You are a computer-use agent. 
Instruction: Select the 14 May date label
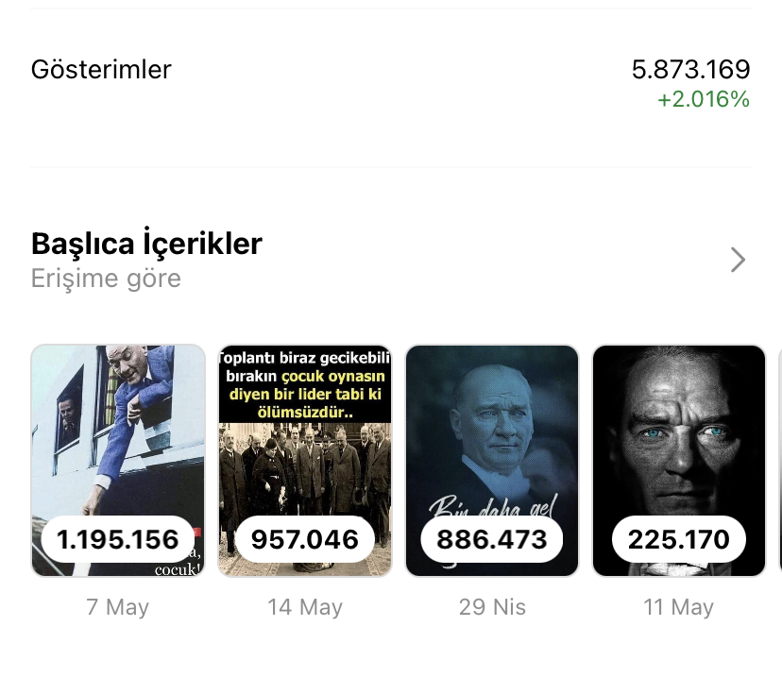tap(305, 607)
